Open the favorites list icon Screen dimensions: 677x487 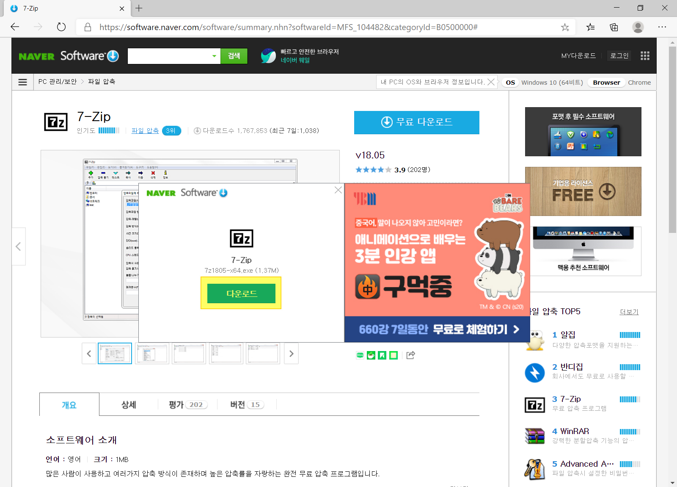(590, 27)
